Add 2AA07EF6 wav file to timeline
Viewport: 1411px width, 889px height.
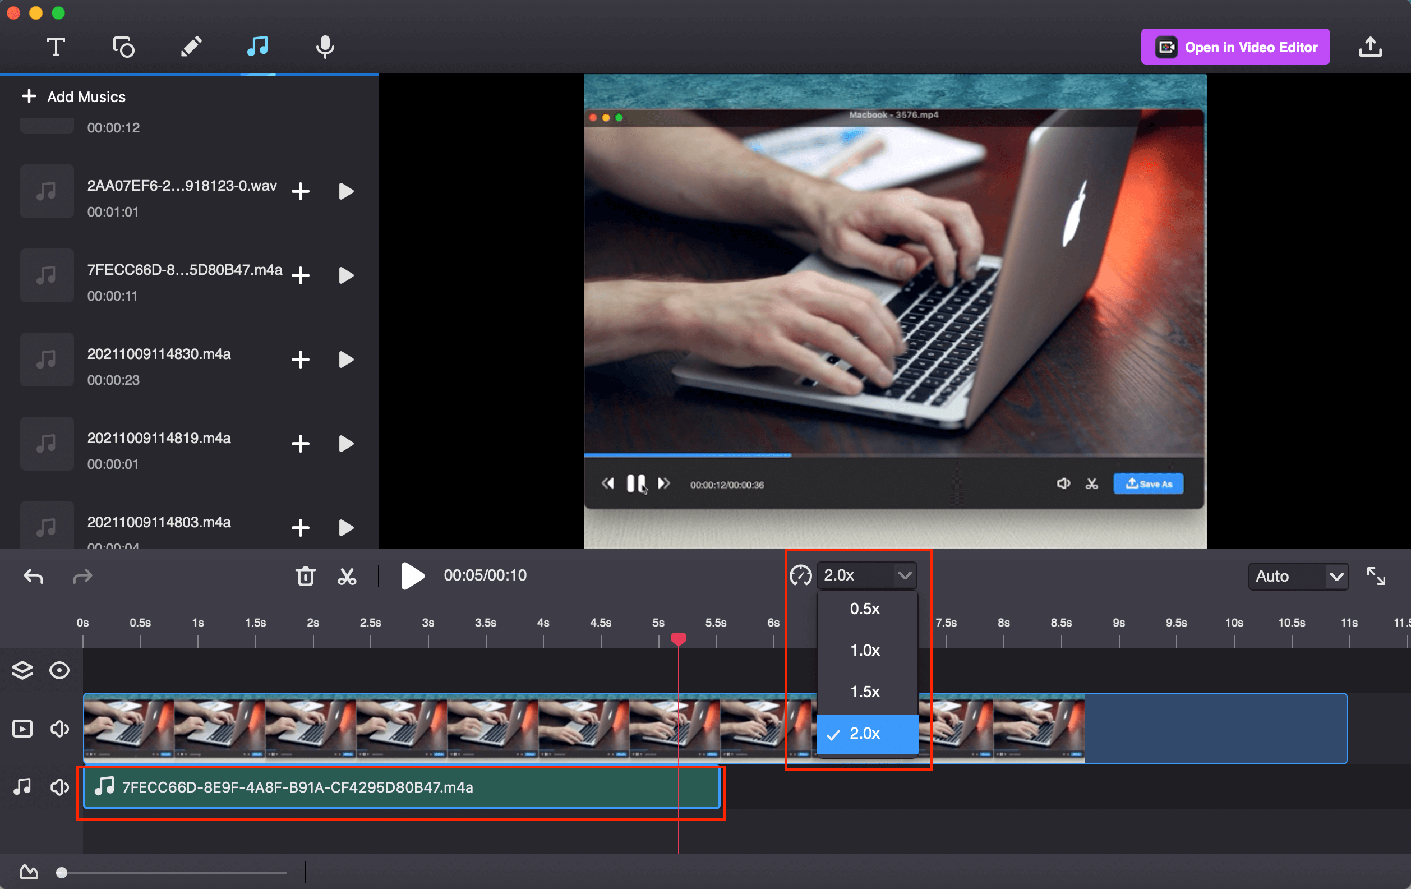(x=301, y=191)
